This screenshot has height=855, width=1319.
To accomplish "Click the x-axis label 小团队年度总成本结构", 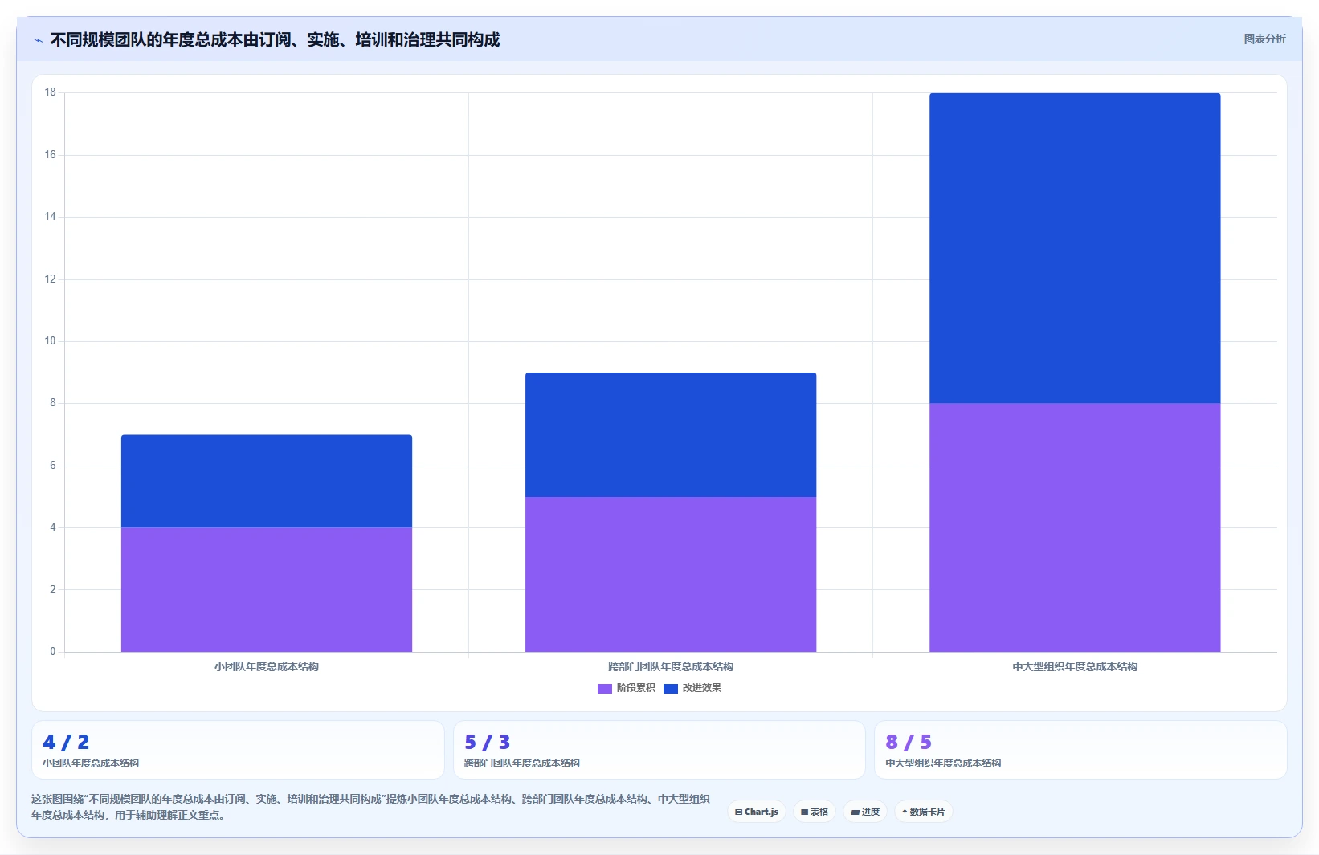I will point(267,666).
